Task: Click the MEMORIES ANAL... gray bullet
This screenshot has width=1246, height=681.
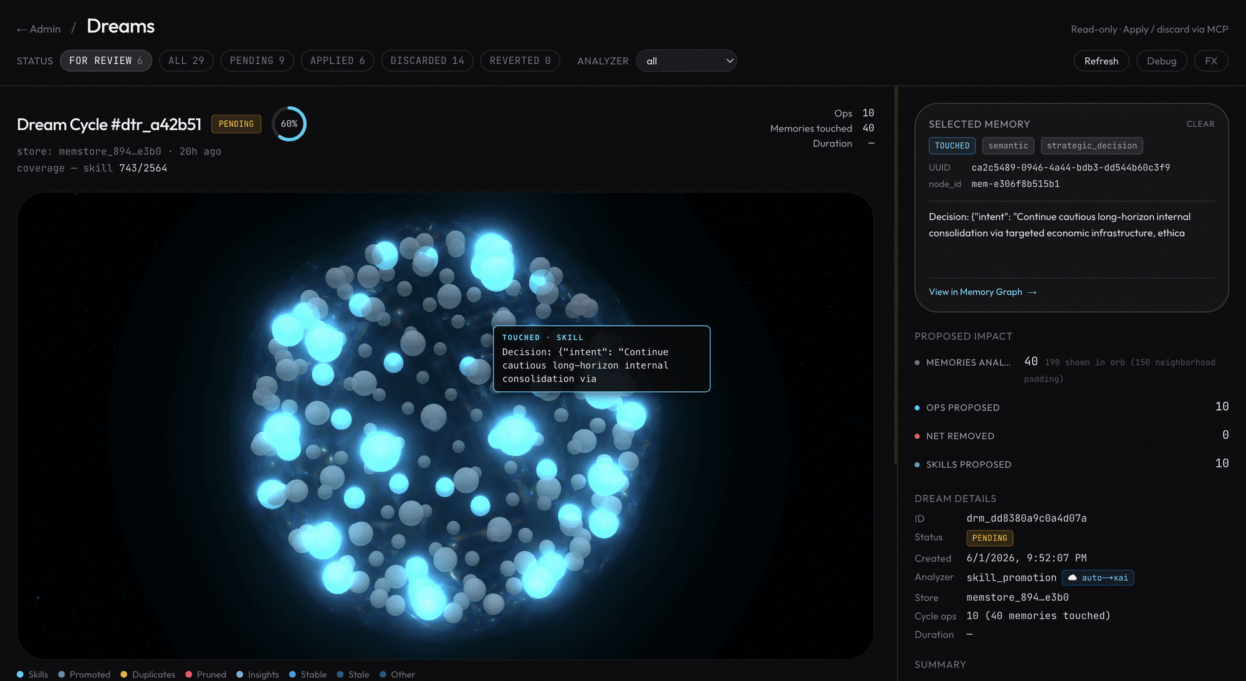Action: click(x=917, y=363)
